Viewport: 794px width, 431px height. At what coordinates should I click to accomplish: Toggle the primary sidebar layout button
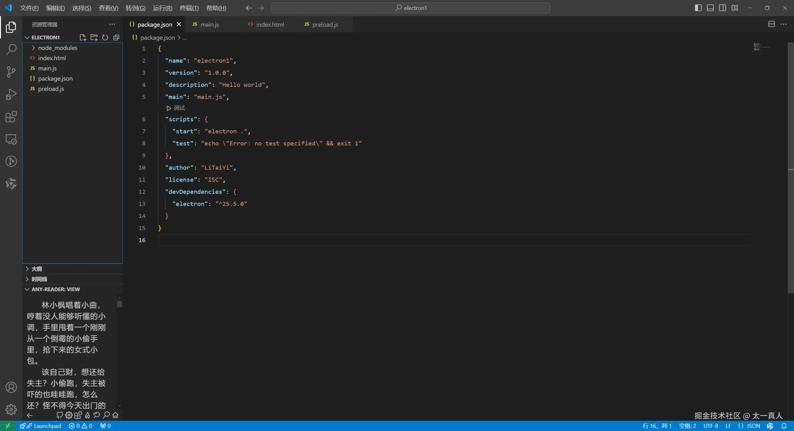pos(698,8)
